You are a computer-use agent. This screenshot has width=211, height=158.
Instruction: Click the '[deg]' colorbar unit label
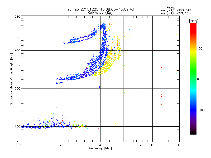(x=194, y=21)
